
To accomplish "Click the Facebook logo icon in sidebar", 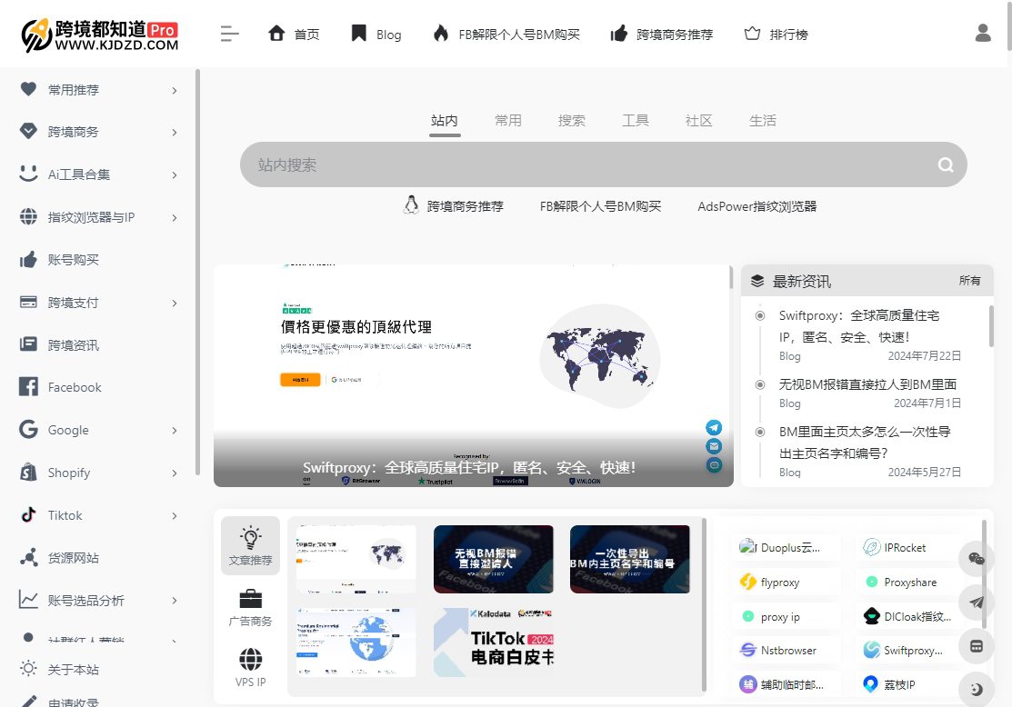I will coord(28,386).
